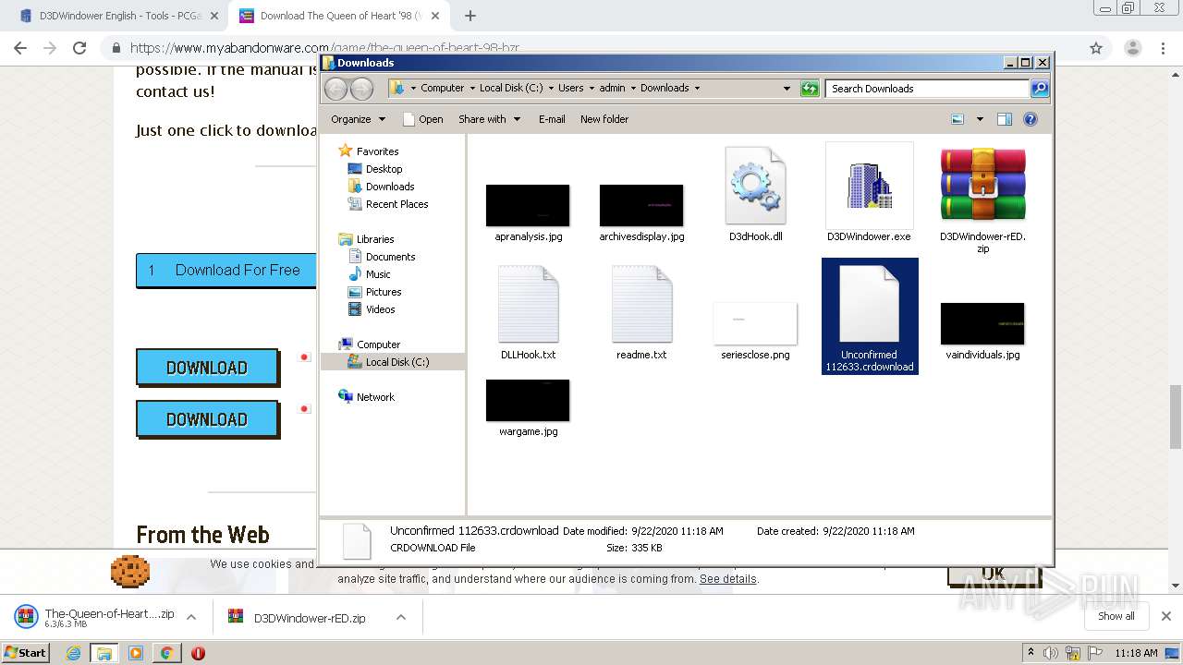Open Chrome profile avatar icon
Image resolution: width=1183 pixels, height=665 pixels.
(1132, 48)
